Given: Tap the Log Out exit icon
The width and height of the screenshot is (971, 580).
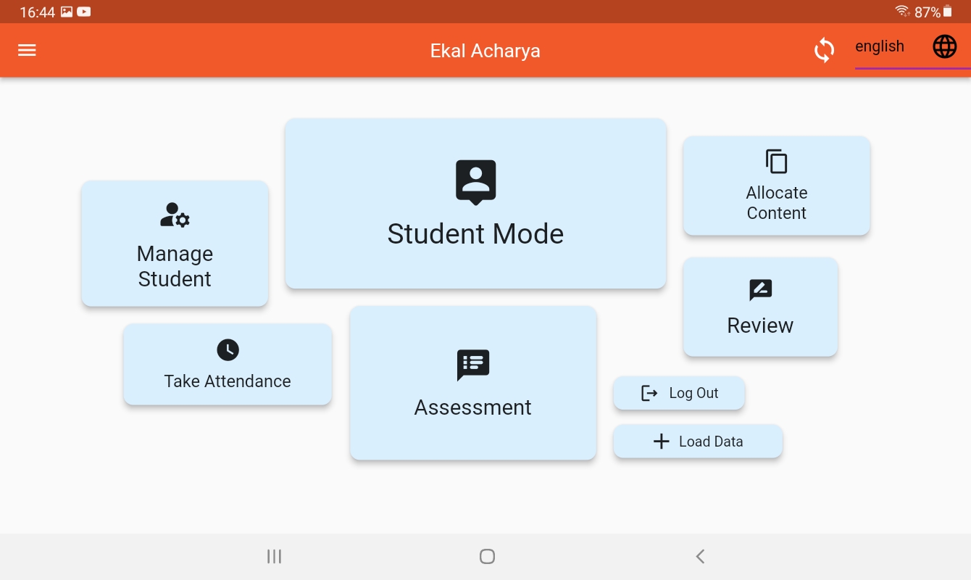Looking at the screenshot, I should coord(649,393).
